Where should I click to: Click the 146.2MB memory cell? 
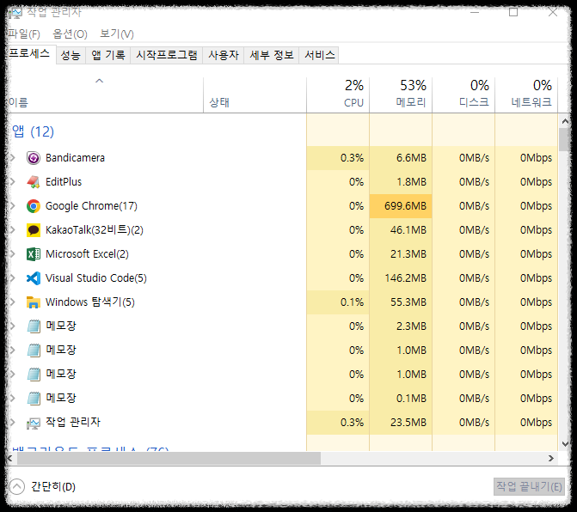pos(401,278)
